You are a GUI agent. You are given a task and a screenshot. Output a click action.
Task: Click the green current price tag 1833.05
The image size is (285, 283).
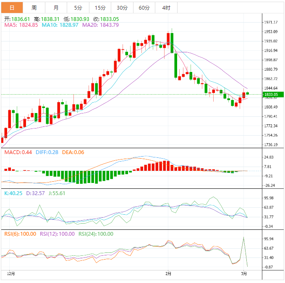pos(273,95)
